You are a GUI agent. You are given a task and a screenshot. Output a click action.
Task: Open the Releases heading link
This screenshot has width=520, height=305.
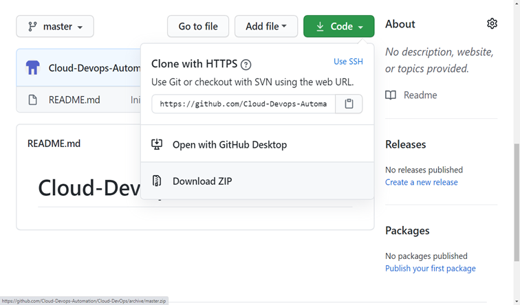pyautogui.click(x=405, y=144)
